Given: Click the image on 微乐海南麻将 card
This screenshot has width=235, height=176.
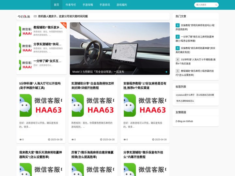Looking at the screenshot, I should pos(93,169).
